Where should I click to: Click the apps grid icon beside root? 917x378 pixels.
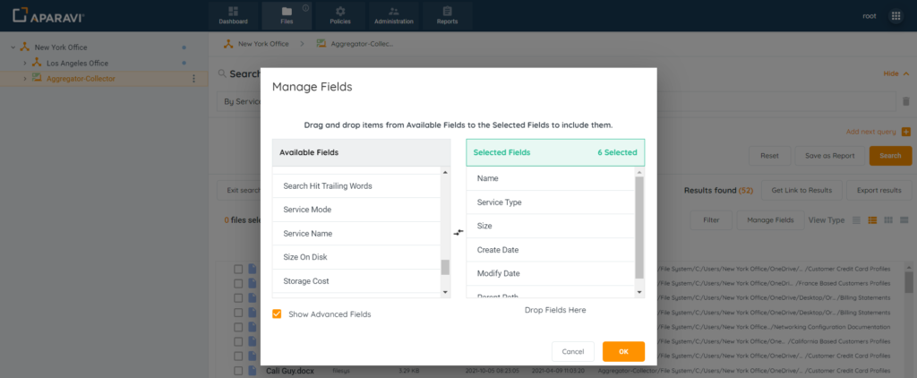click(896, 16)
